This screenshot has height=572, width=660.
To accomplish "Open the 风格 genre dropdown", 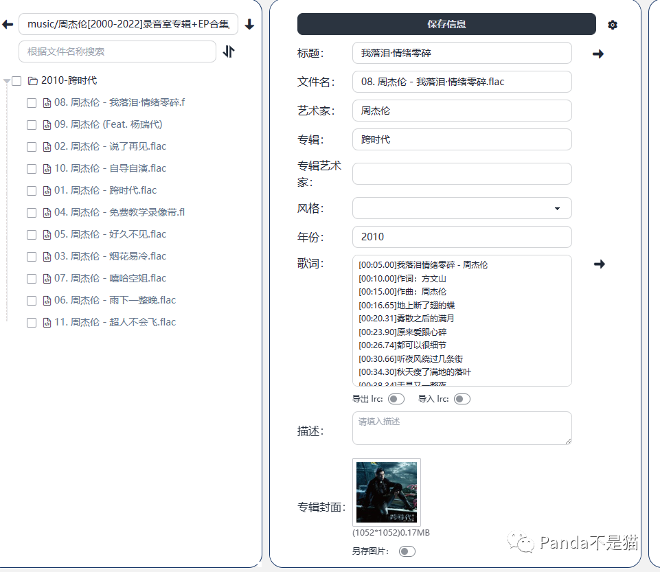I will pyautogui.click(x=462, y=208).
